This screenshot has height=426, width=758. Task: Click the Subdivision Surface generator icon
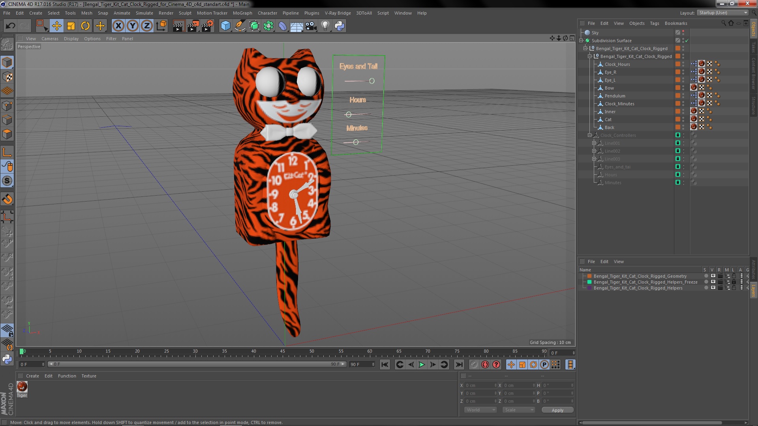pyautogui.click(x=254, y=26)
